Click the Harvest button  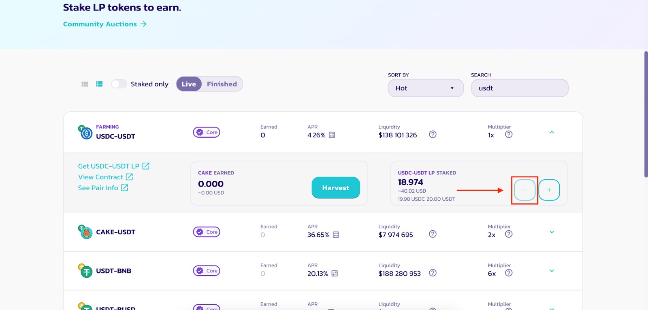pos(336,188)
